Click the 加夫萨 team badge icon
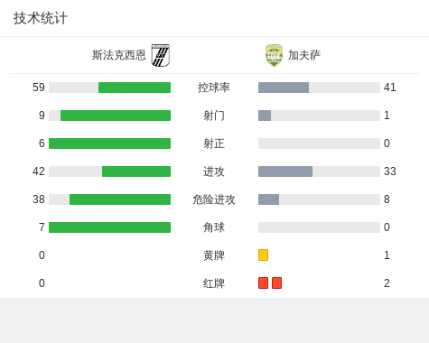This screenshot has width=429, height=343. pyautogui.click(x=274, y=55)
